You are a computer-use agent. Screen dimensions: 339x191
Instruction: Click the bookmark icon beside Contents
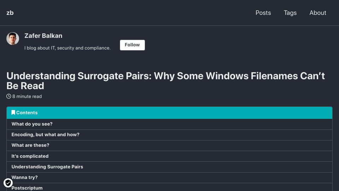(13, 112)
